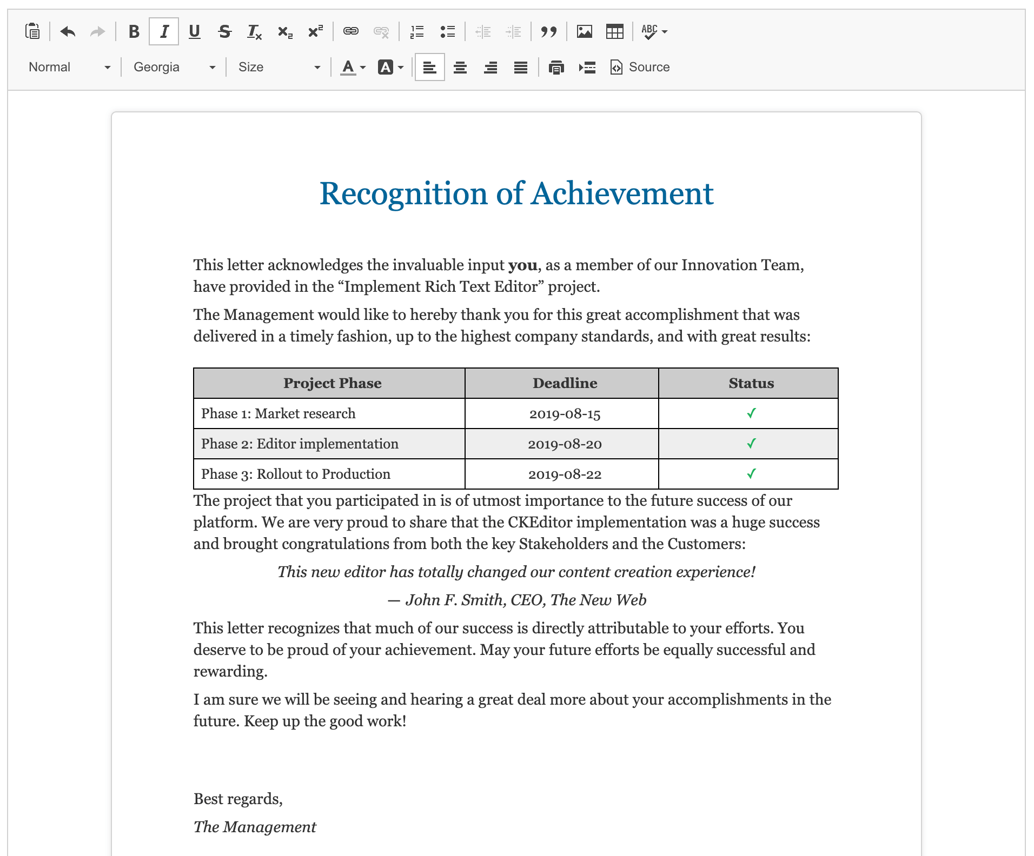Insert a numbered list
The width and height of the screenshot is (1034, 856).
click(x=417, y=31)
